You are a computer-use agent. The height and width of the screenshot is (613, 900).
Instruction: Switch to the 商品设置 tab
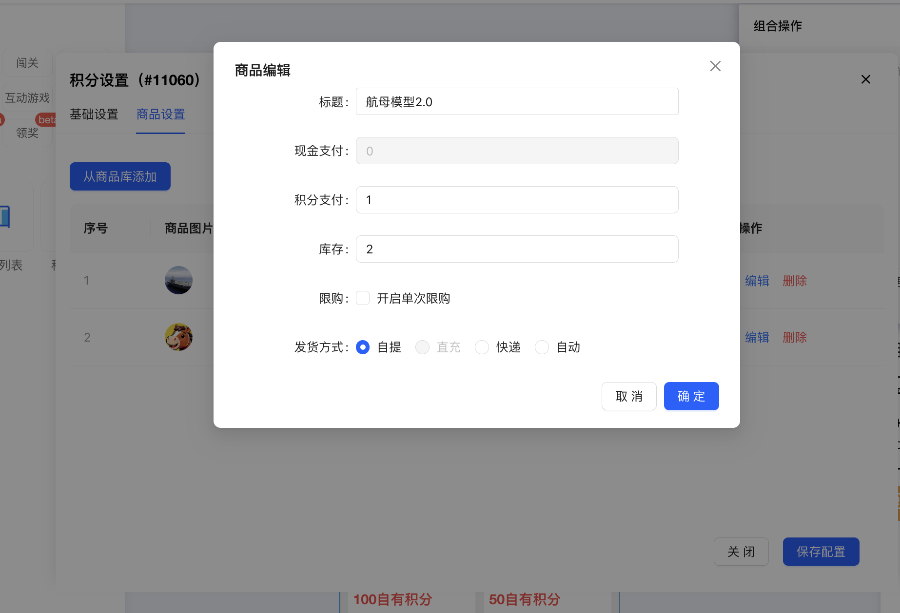pyautogui.click(x=160, y=115)
